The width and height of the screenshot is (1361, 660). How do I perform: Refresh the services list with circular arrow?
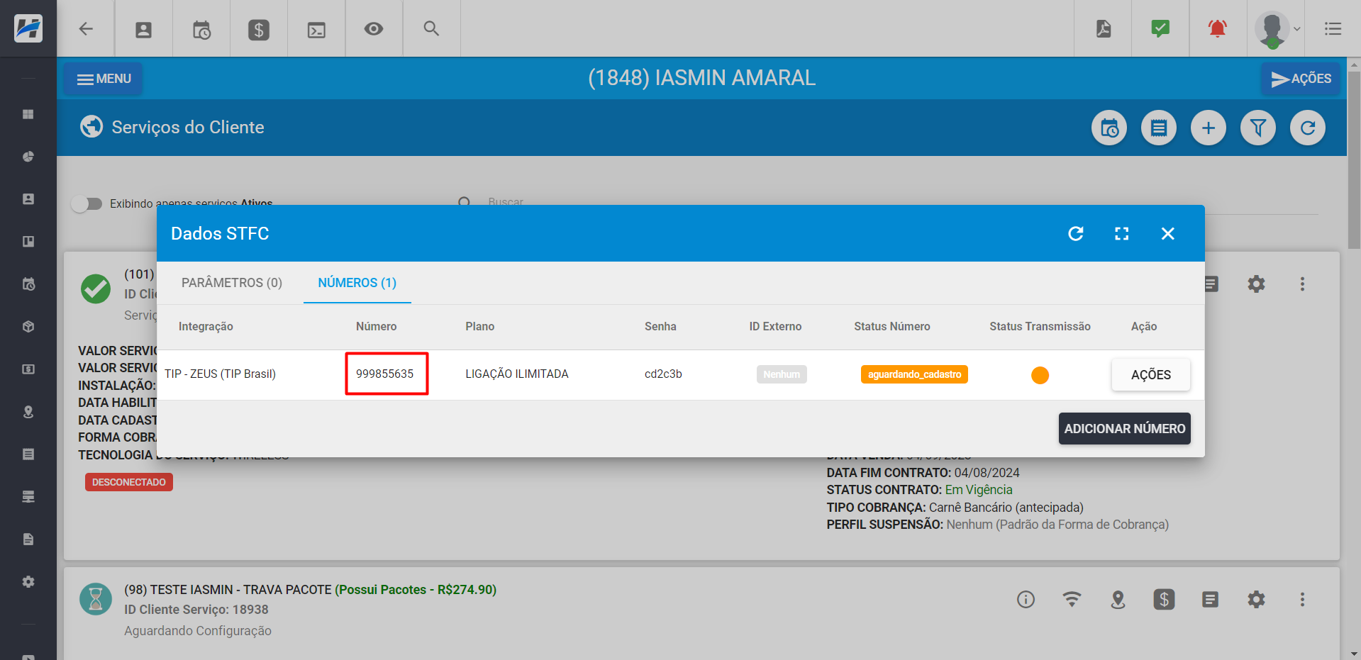(1308, 128)
